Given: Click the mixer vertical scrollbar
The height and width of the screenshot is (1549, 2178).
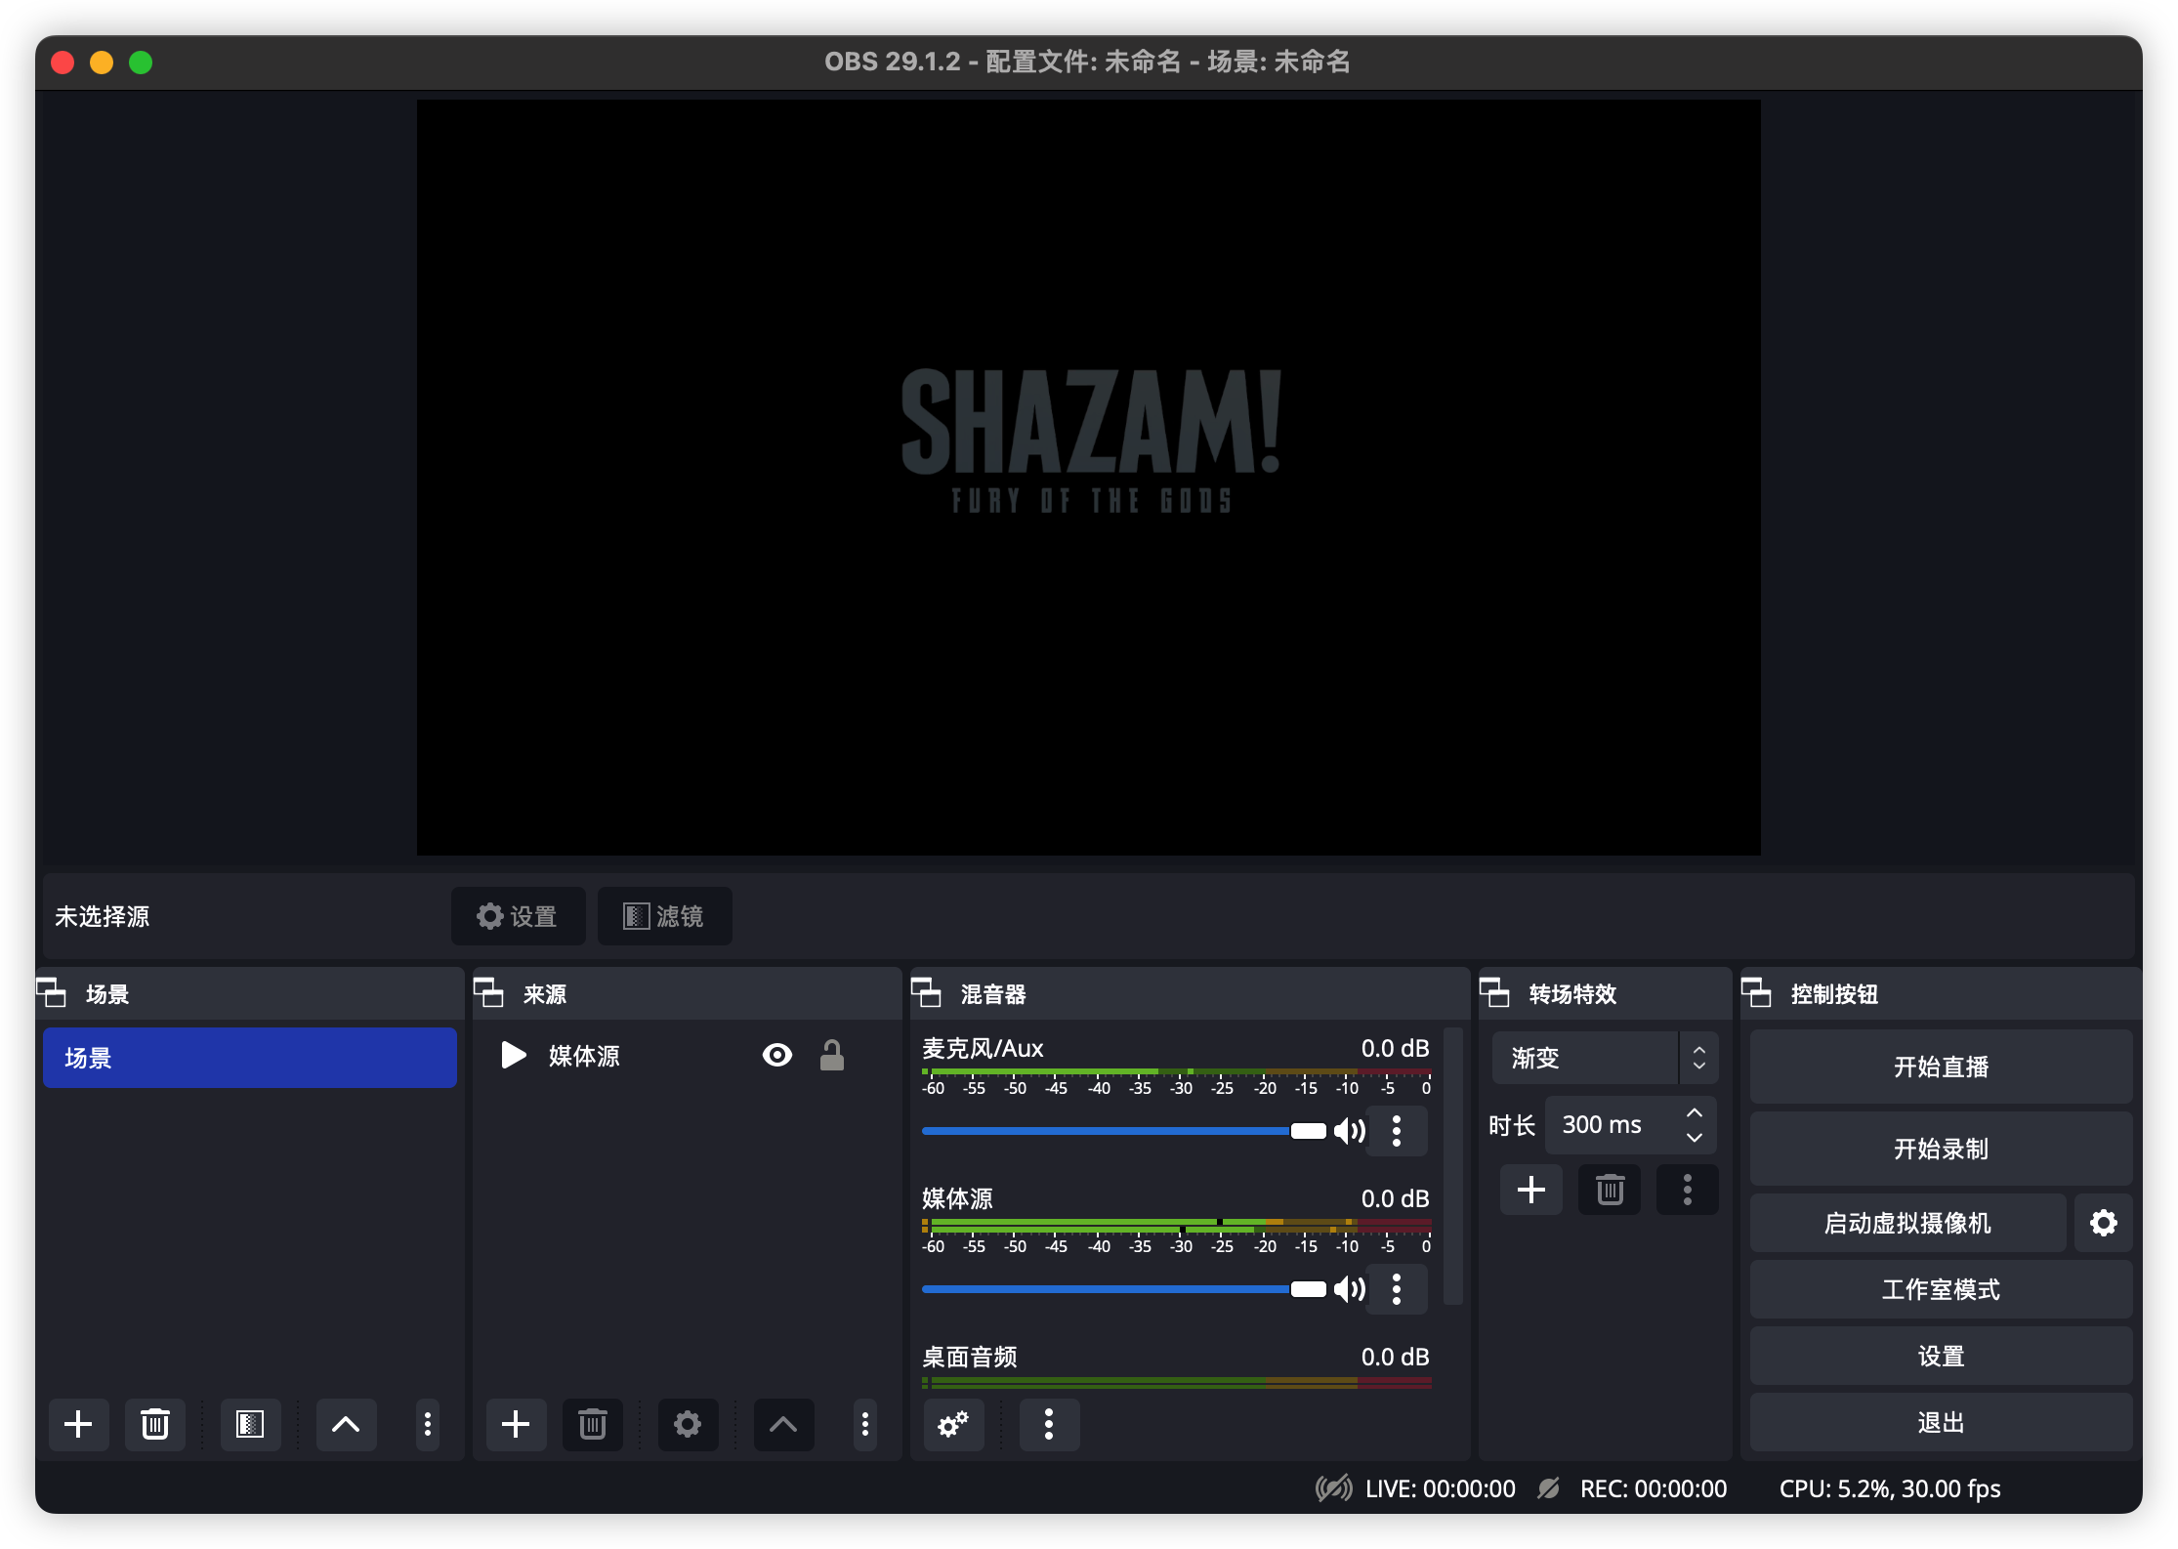Looking at the screenshot, I should click(x=1452, y=1164).
